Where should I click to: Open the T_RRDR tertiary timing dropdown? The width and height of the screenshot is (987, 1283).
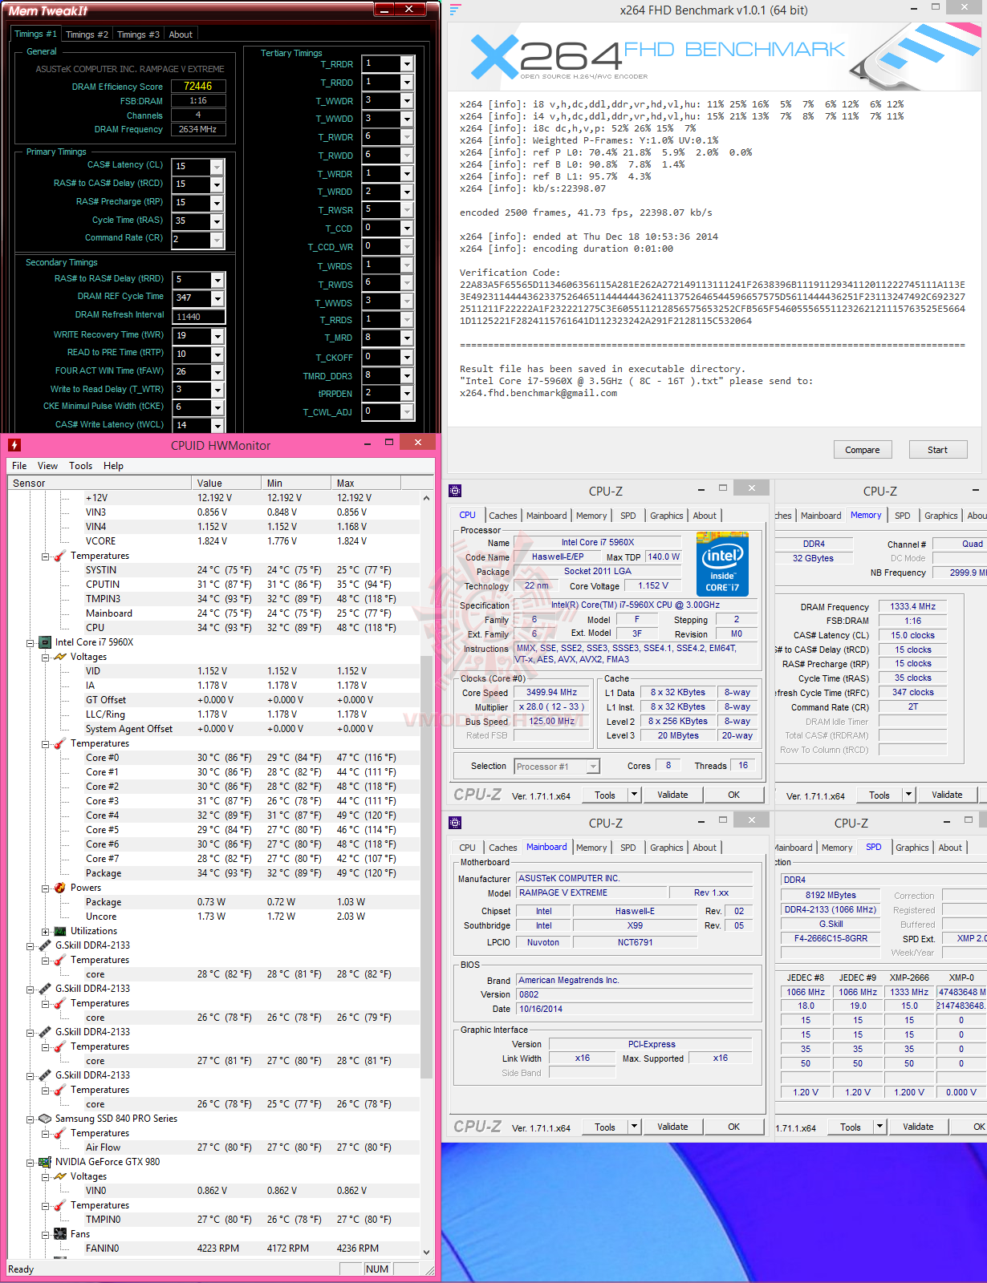407,64
